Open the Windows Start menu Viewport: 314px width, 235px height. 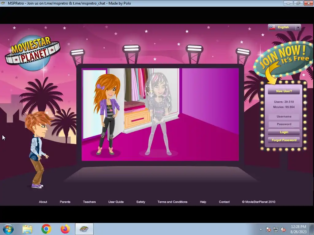[x=8, y=229]
